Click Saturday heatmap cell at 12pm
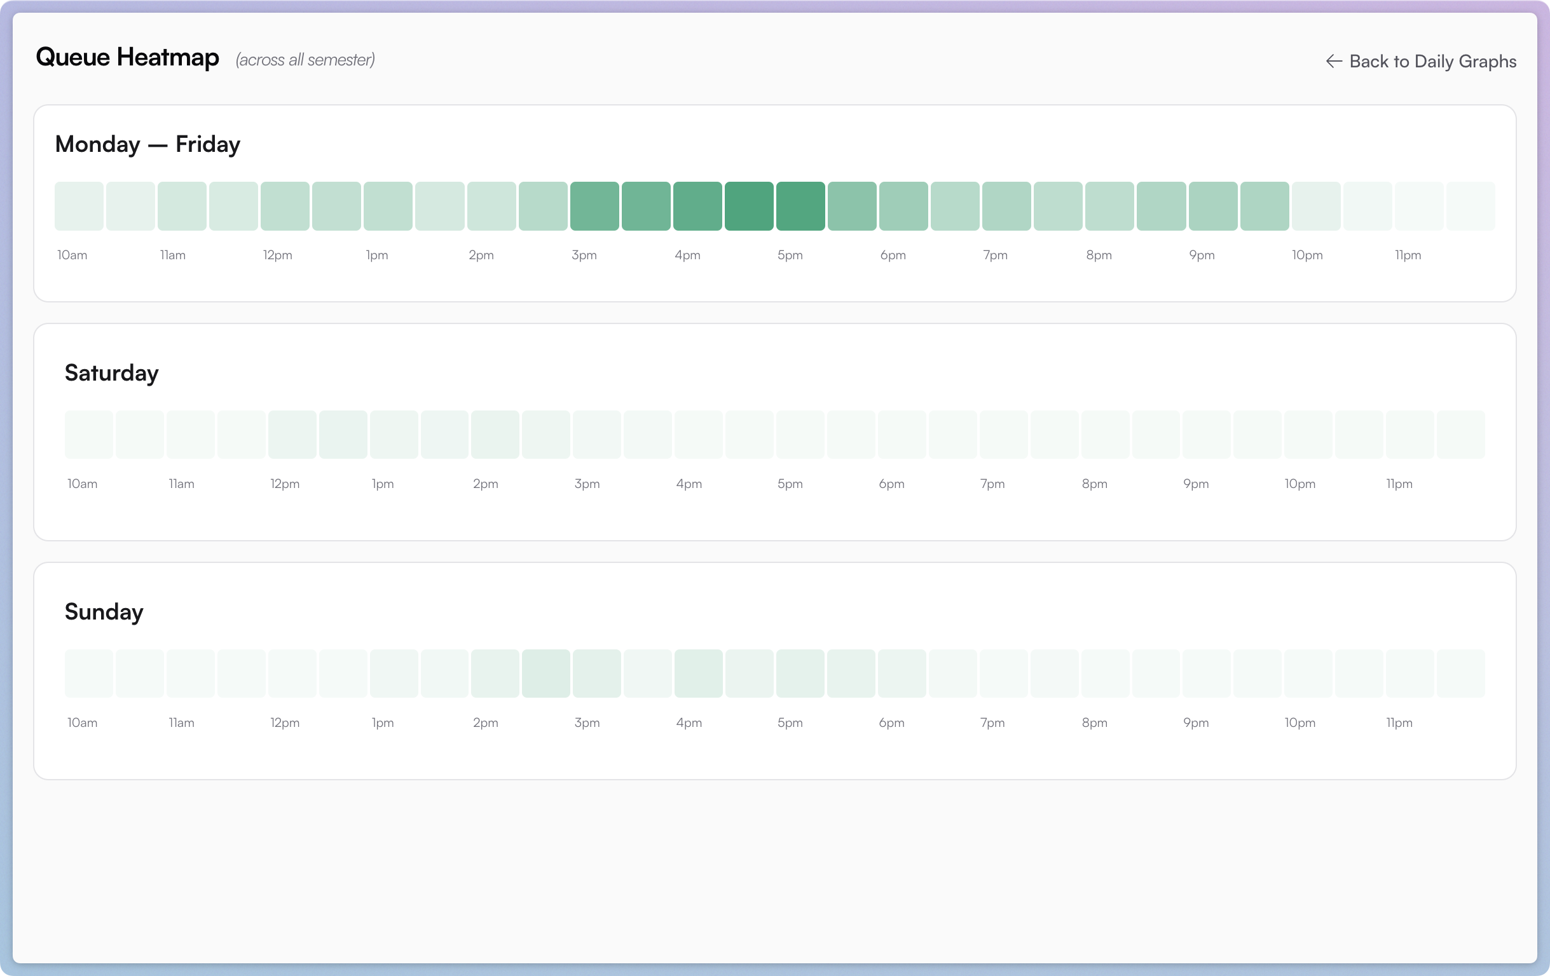The width and height of the screenshot is (1550, 976). point(292,434)
